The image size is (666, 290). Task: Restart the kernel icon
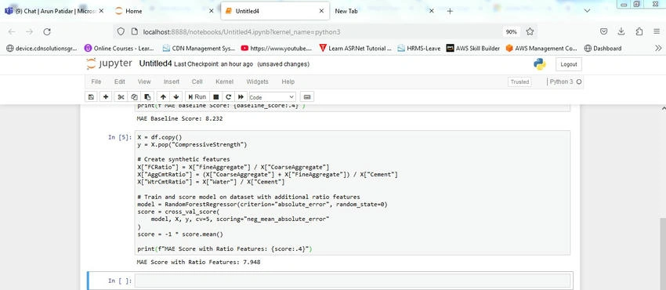coord(228,97)
